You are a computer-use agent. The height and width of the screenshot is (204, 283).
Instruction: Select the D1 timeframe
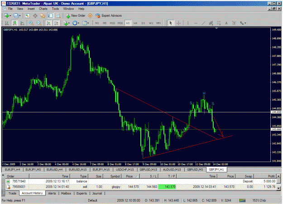[143, 23]
